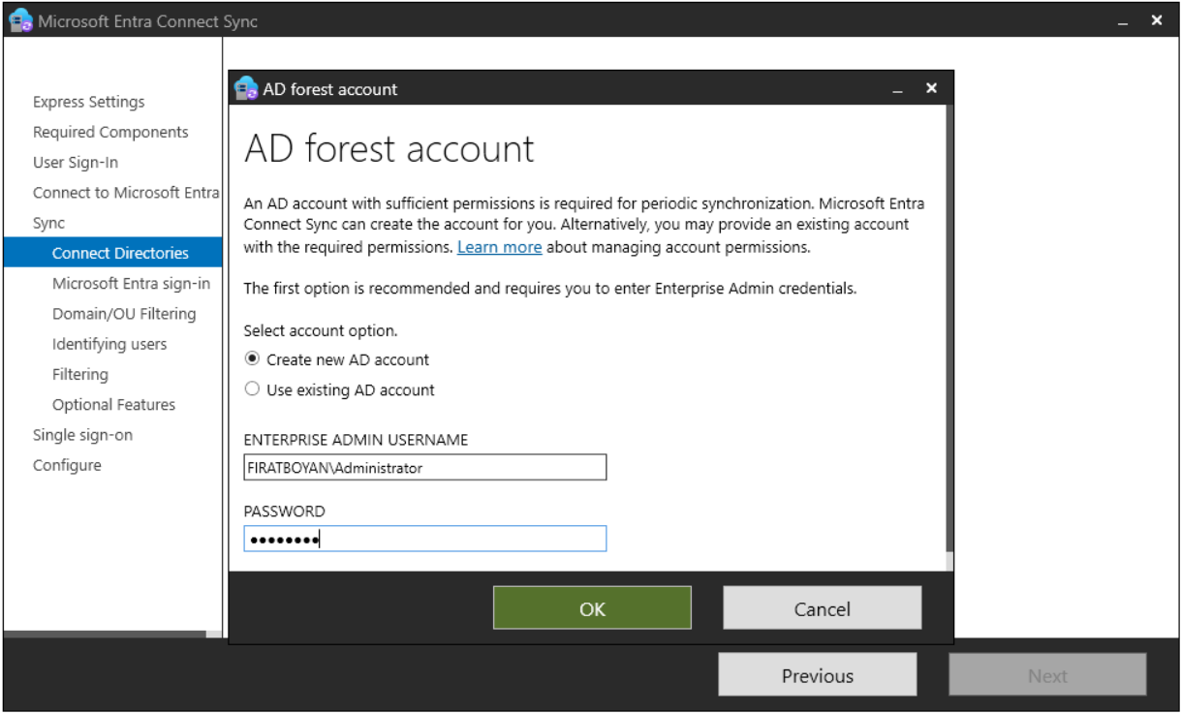Close the AD forest account dialog

[x=931, y=88]
